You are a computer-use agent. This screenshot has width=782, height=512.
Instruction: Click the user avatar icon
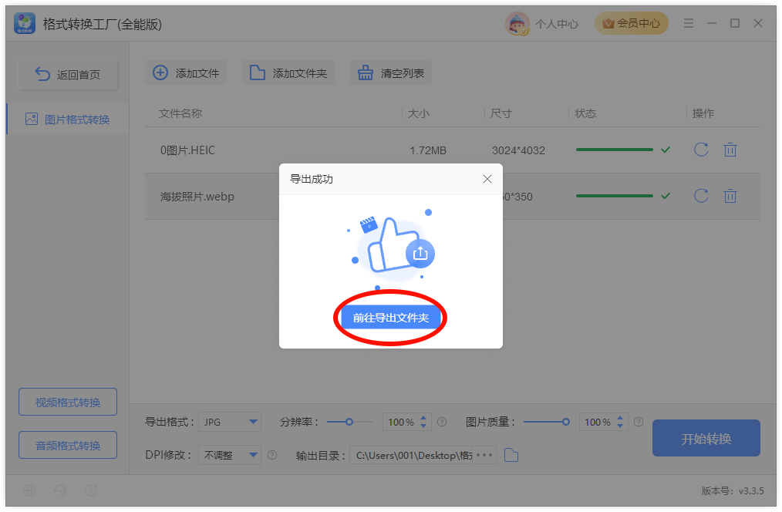(517, 23)
